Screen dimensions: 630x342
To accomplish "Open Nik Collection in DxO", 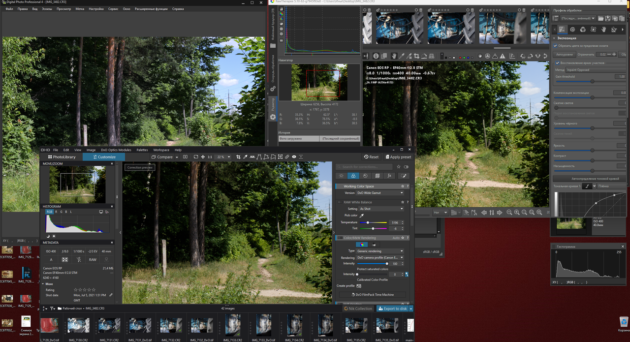I will [358, 309].
